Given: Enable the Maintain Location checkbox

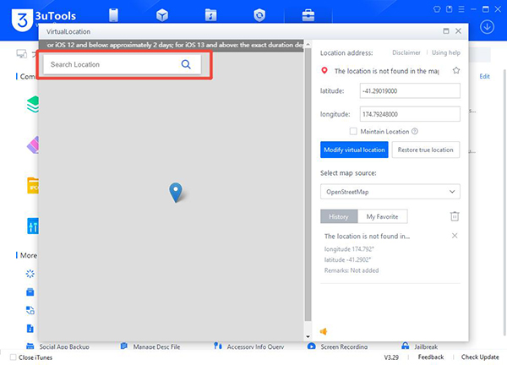Looking at the screenshot, I should pos(353,131).
